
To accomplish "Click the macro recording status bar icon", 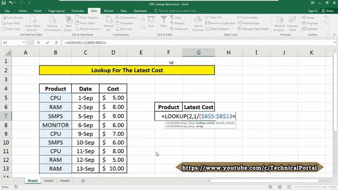I will (16, 187).
